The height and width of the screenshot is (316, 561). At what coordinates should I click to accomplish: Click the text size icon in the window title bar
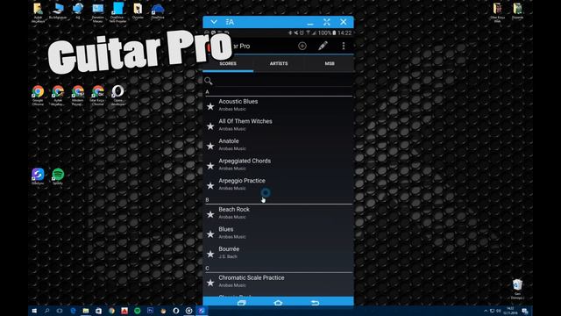point(230,22)
